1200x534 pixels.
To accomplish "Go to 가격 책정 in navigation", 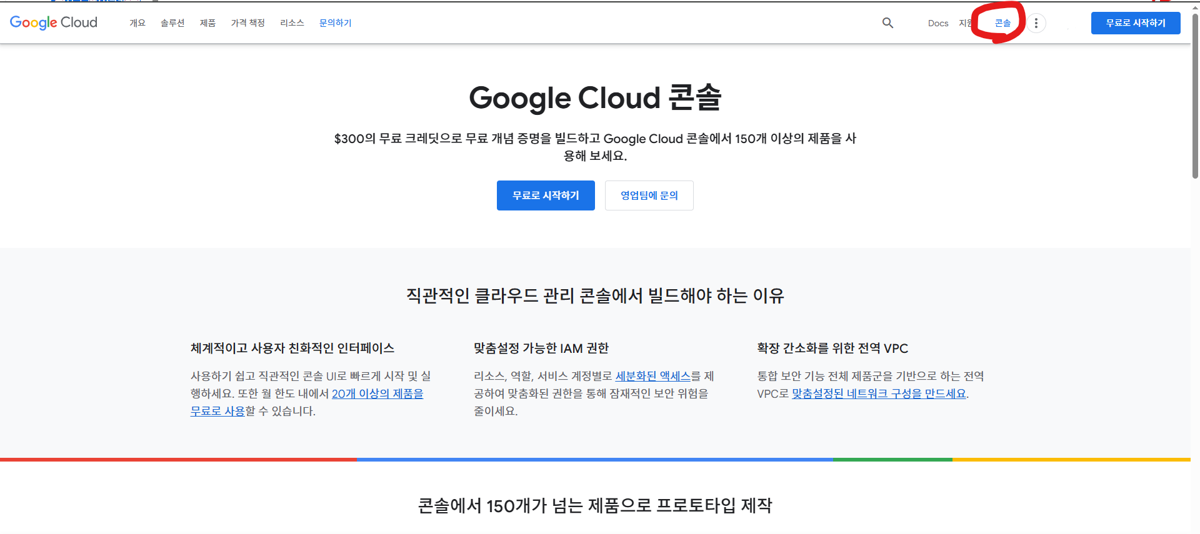I will tap(248, 23).
